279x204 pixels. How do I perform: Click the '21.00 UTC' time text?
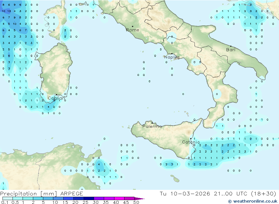(230, 193)
